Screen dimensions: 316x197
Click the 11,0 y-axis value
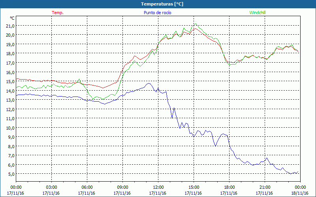pyautogui.click(x=10, y=119)
